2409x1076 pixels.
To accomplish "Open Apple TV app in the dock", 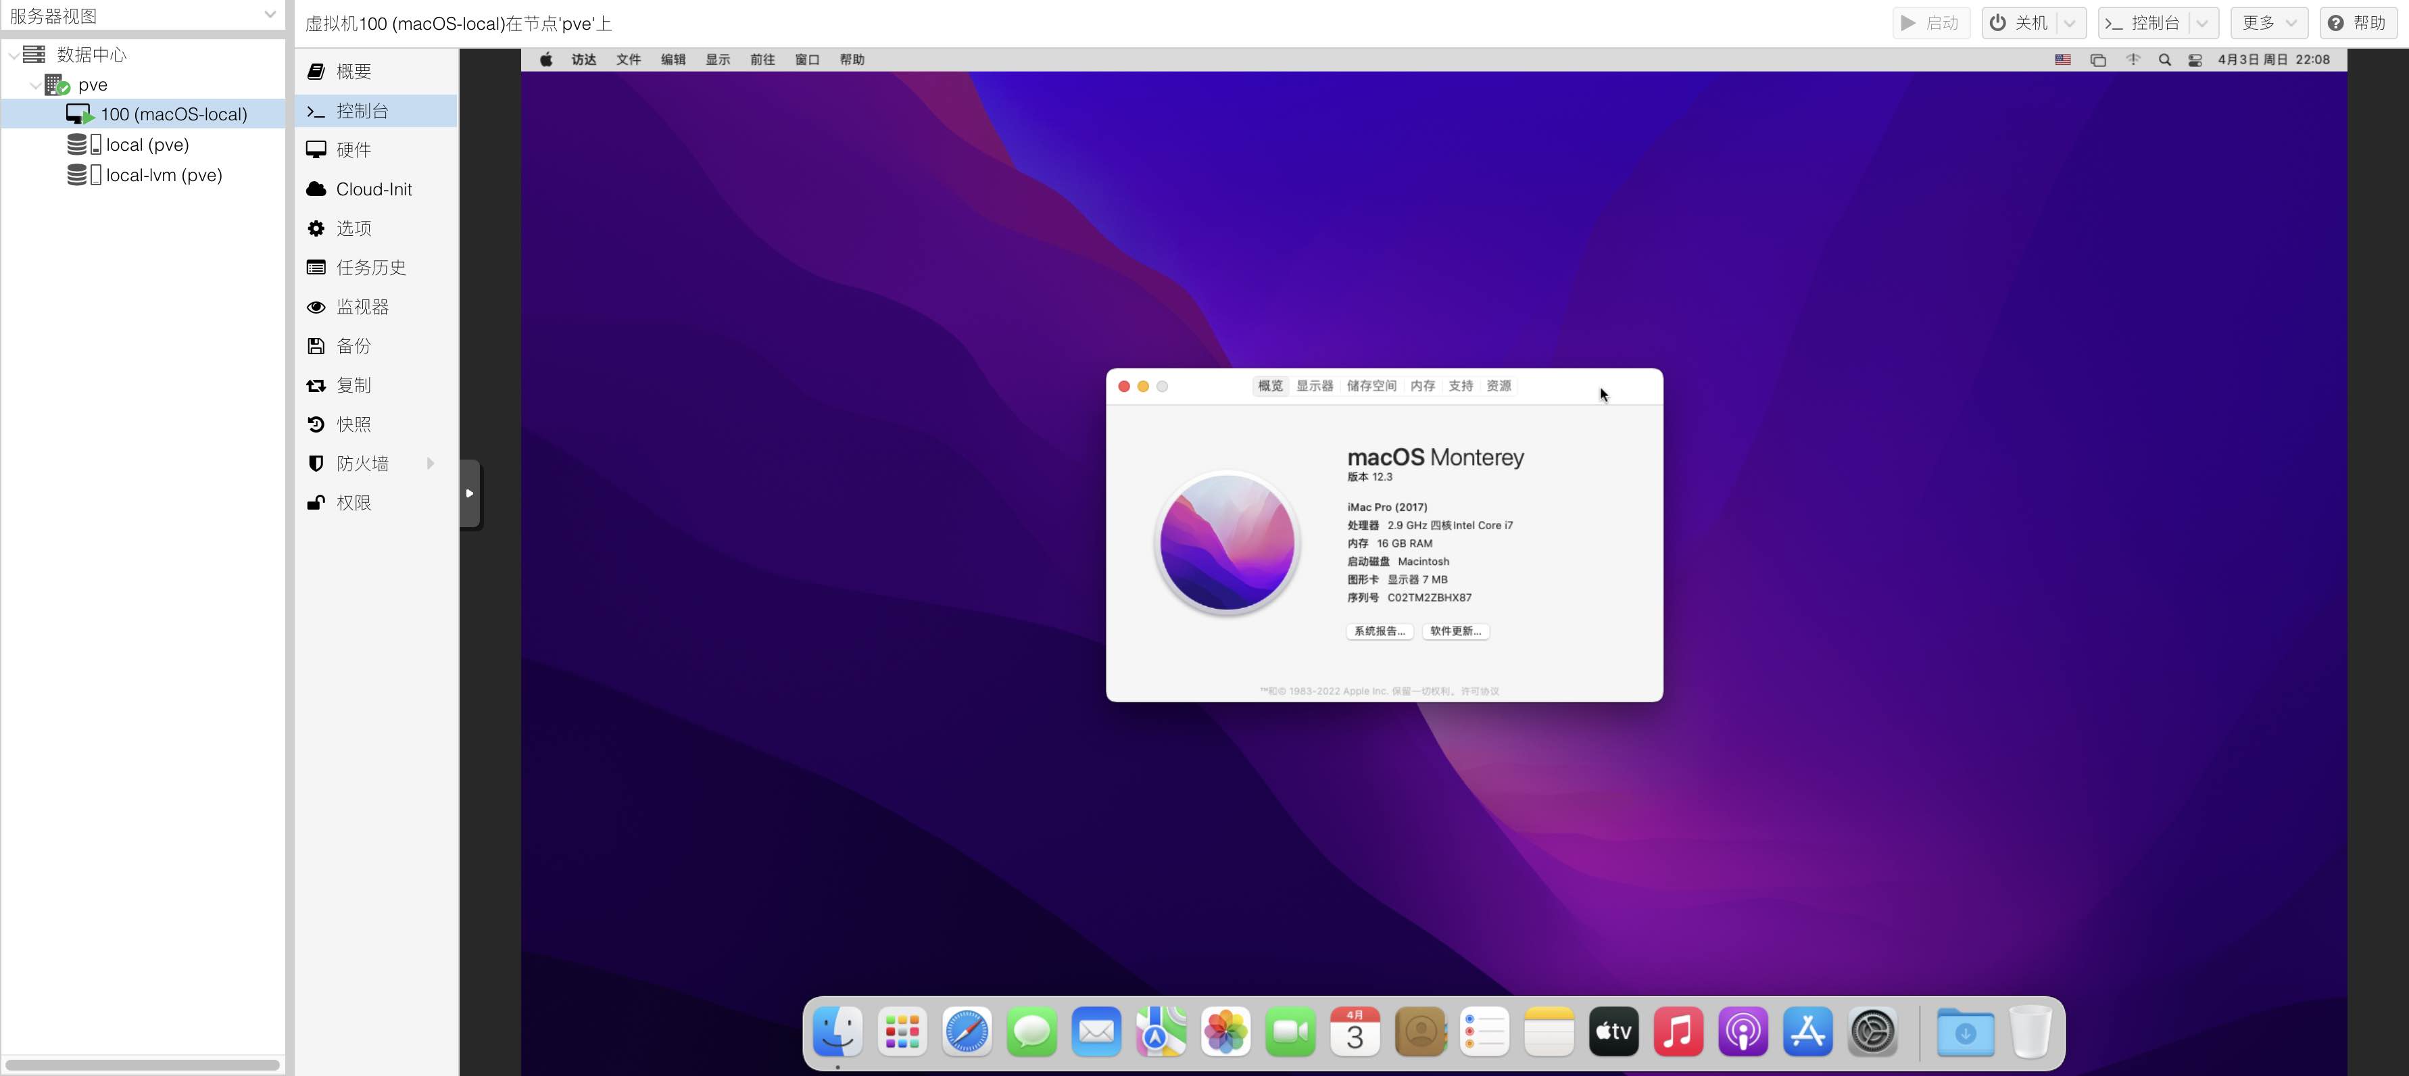I will (1613, 1032).
